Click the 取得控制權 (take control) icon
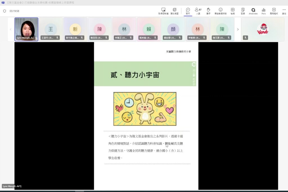 [x=163, y=10]
